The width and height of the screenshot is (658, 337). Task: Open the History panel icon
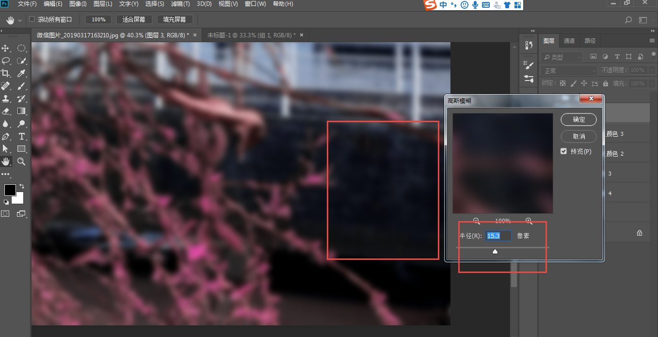point(529,45)
